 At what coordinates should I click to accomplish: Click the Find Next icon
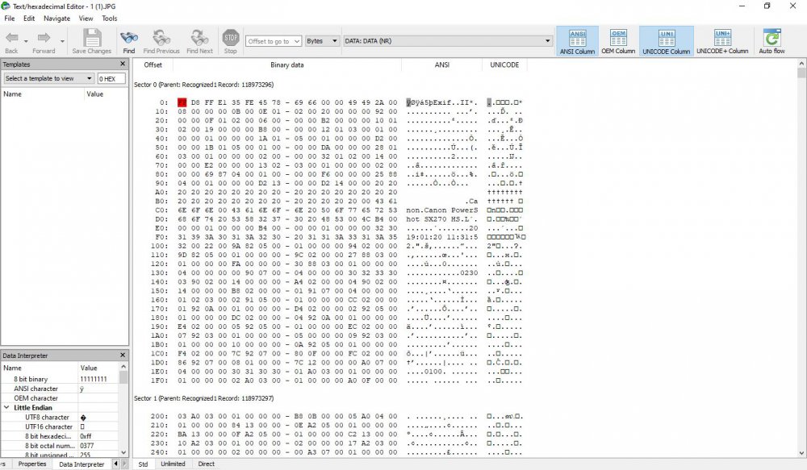[199, 38]
